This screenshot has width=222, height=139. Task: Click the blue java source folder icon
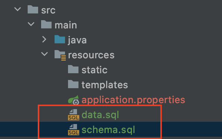click(x=60, y=39)
